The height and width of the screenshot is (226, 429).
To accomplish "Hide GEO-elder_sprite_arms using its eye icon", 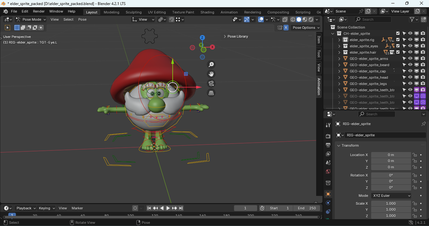I will [410, 59].
